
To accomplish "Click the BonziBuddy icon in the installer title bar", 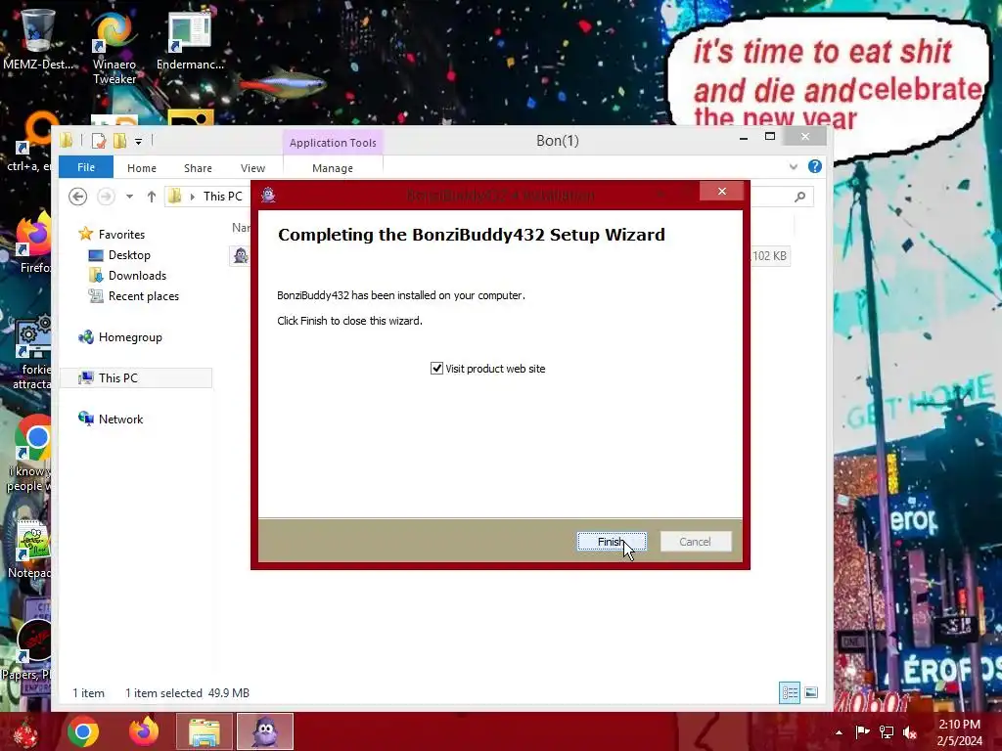I will (268, 195).
